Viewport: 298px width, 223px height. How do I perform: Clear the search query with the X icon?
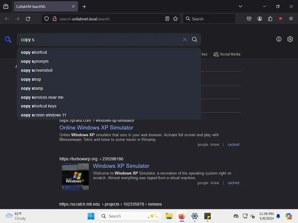point(185,39)
